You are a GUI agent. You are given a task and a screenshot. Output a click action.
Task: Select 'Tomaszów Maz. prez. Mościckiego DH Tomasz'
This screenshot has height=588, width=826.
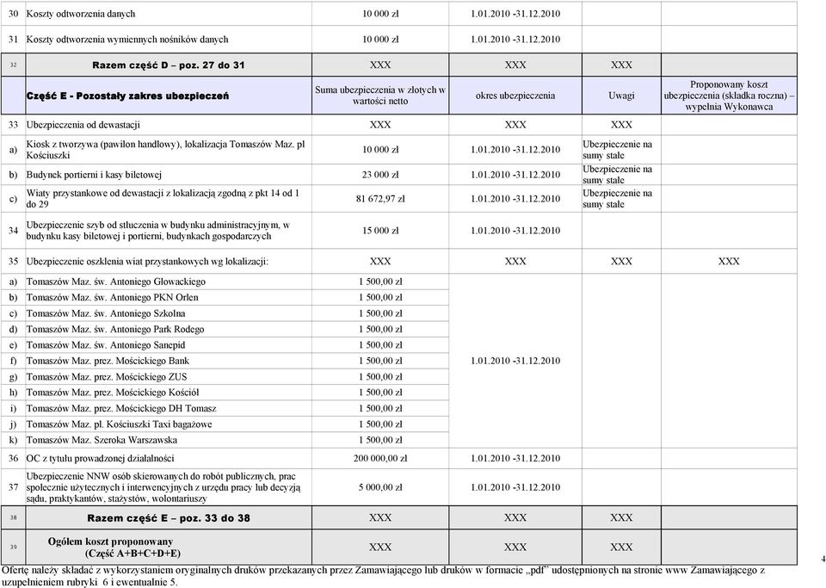click(x=121, y=408)
